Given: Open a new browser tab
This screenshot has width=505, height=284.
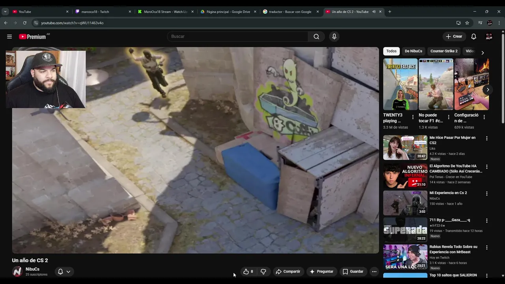Looking at the screenshot, I should point(389,11).
